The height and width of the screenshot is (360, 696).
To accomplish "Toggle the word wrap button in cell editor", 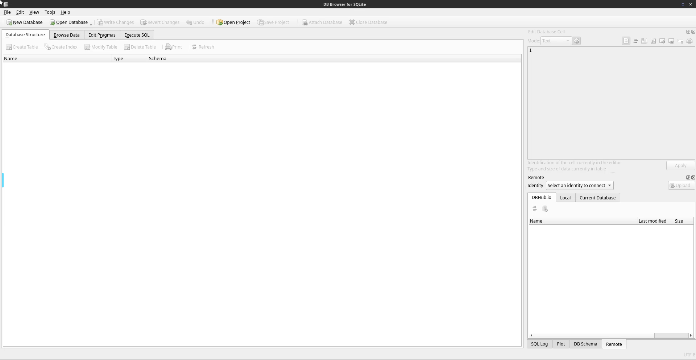I will [635, 41].
